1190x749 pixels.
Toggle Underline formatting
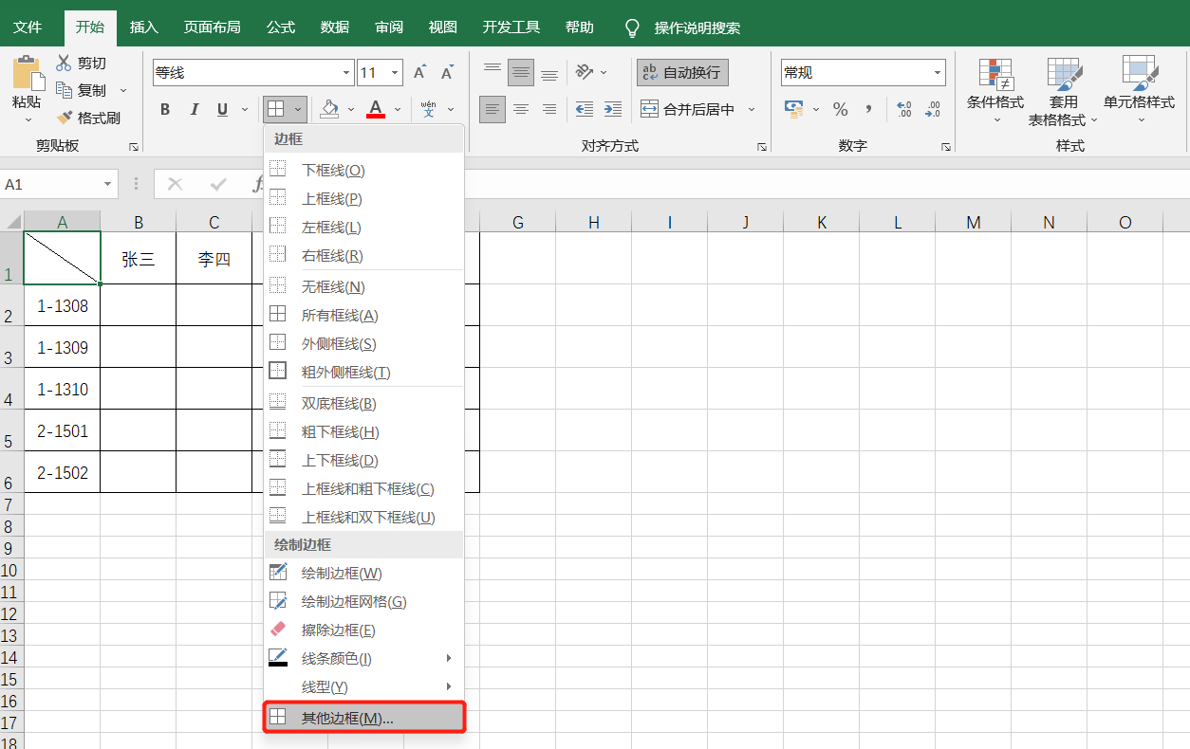222,109
